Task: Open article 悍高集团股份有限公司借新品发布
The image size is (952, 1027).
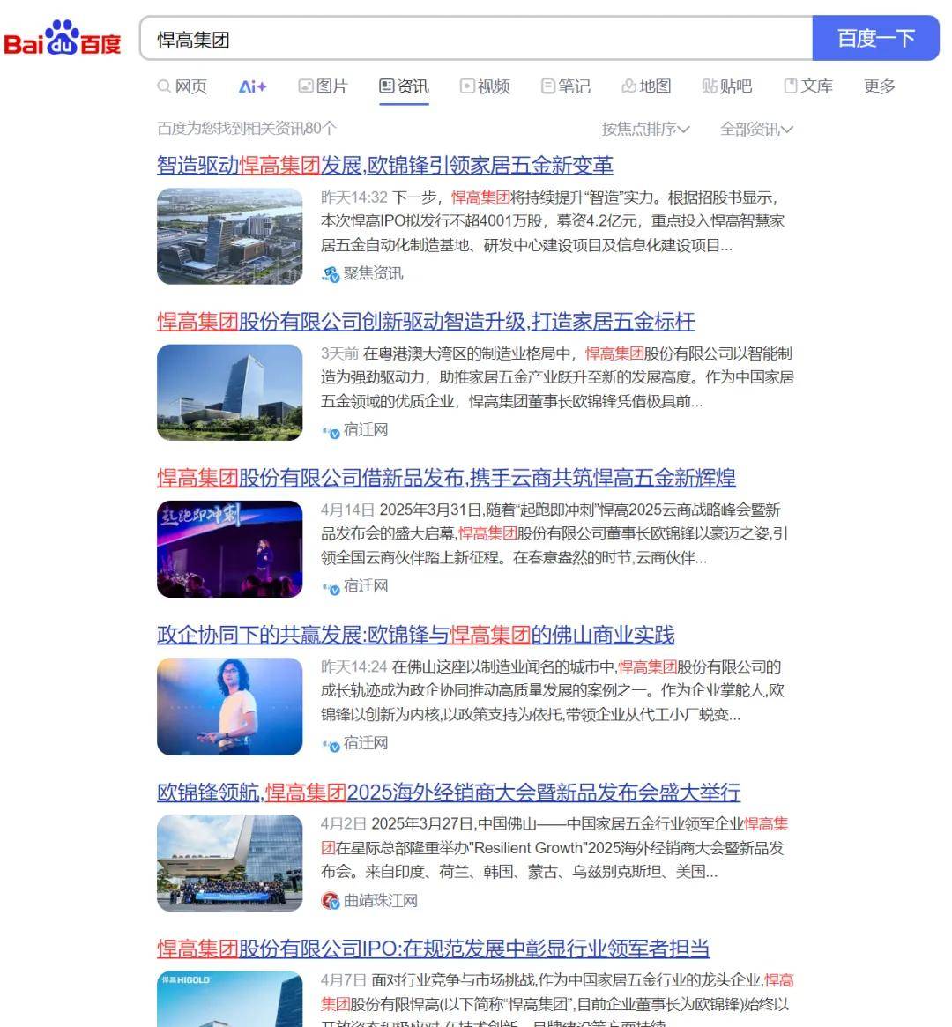Action: (x=446, y=478)
